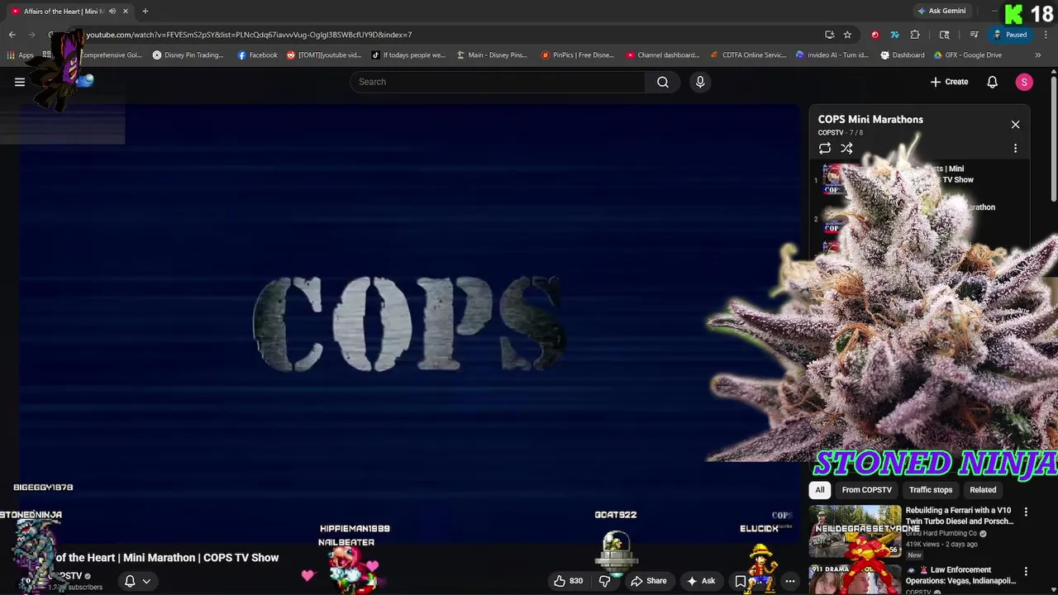This screenshot has height=595, width=1058.
Task: Select the video title text
Action: (167, 558)
